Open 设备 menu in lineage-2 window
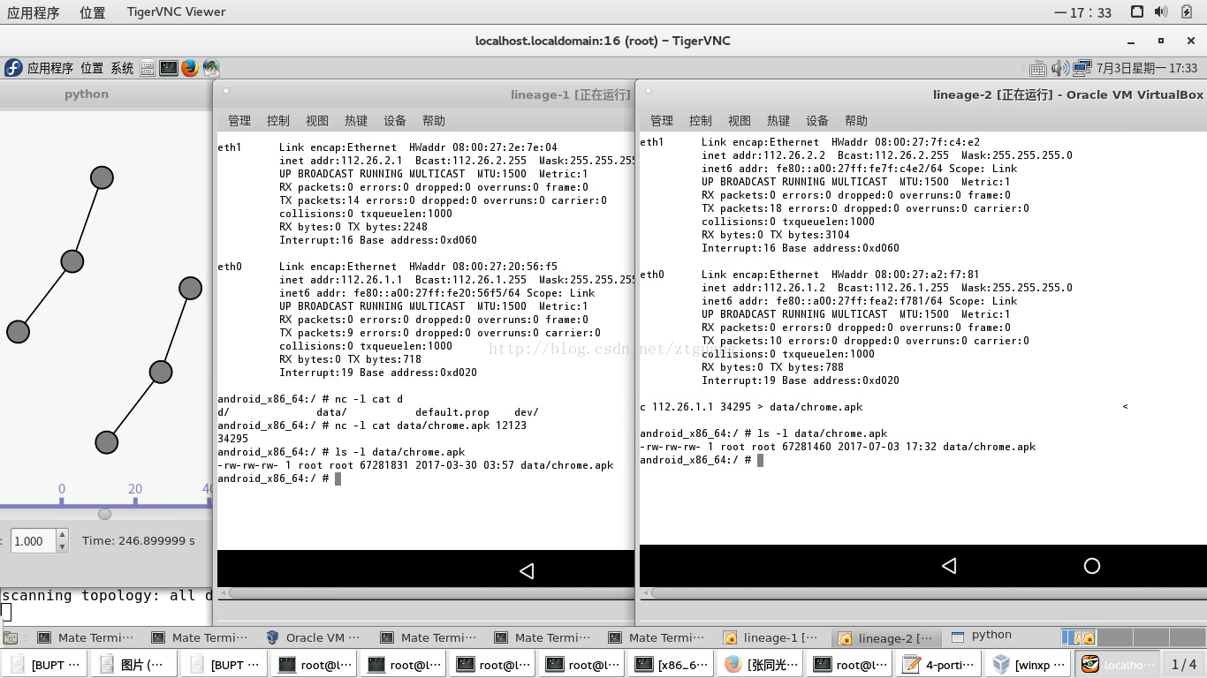The width and height of the screenshot is (1207, 678). (817, 121)
